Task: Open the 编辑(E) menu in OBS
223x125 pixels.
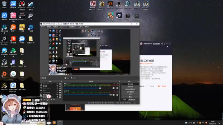Action: pyautogui.click(x=49, y=27)
